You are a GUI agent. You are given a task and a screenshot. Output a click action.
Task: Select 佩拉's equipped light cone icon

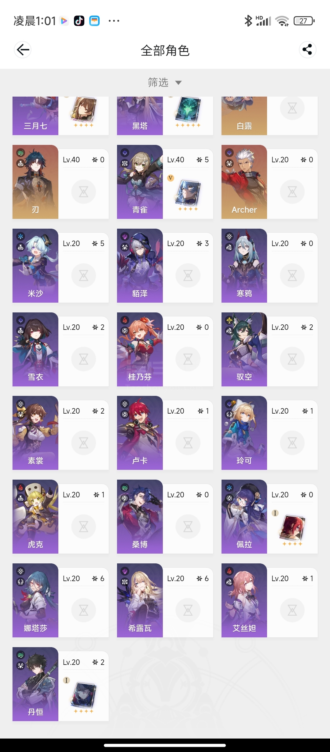click(292, 529)
